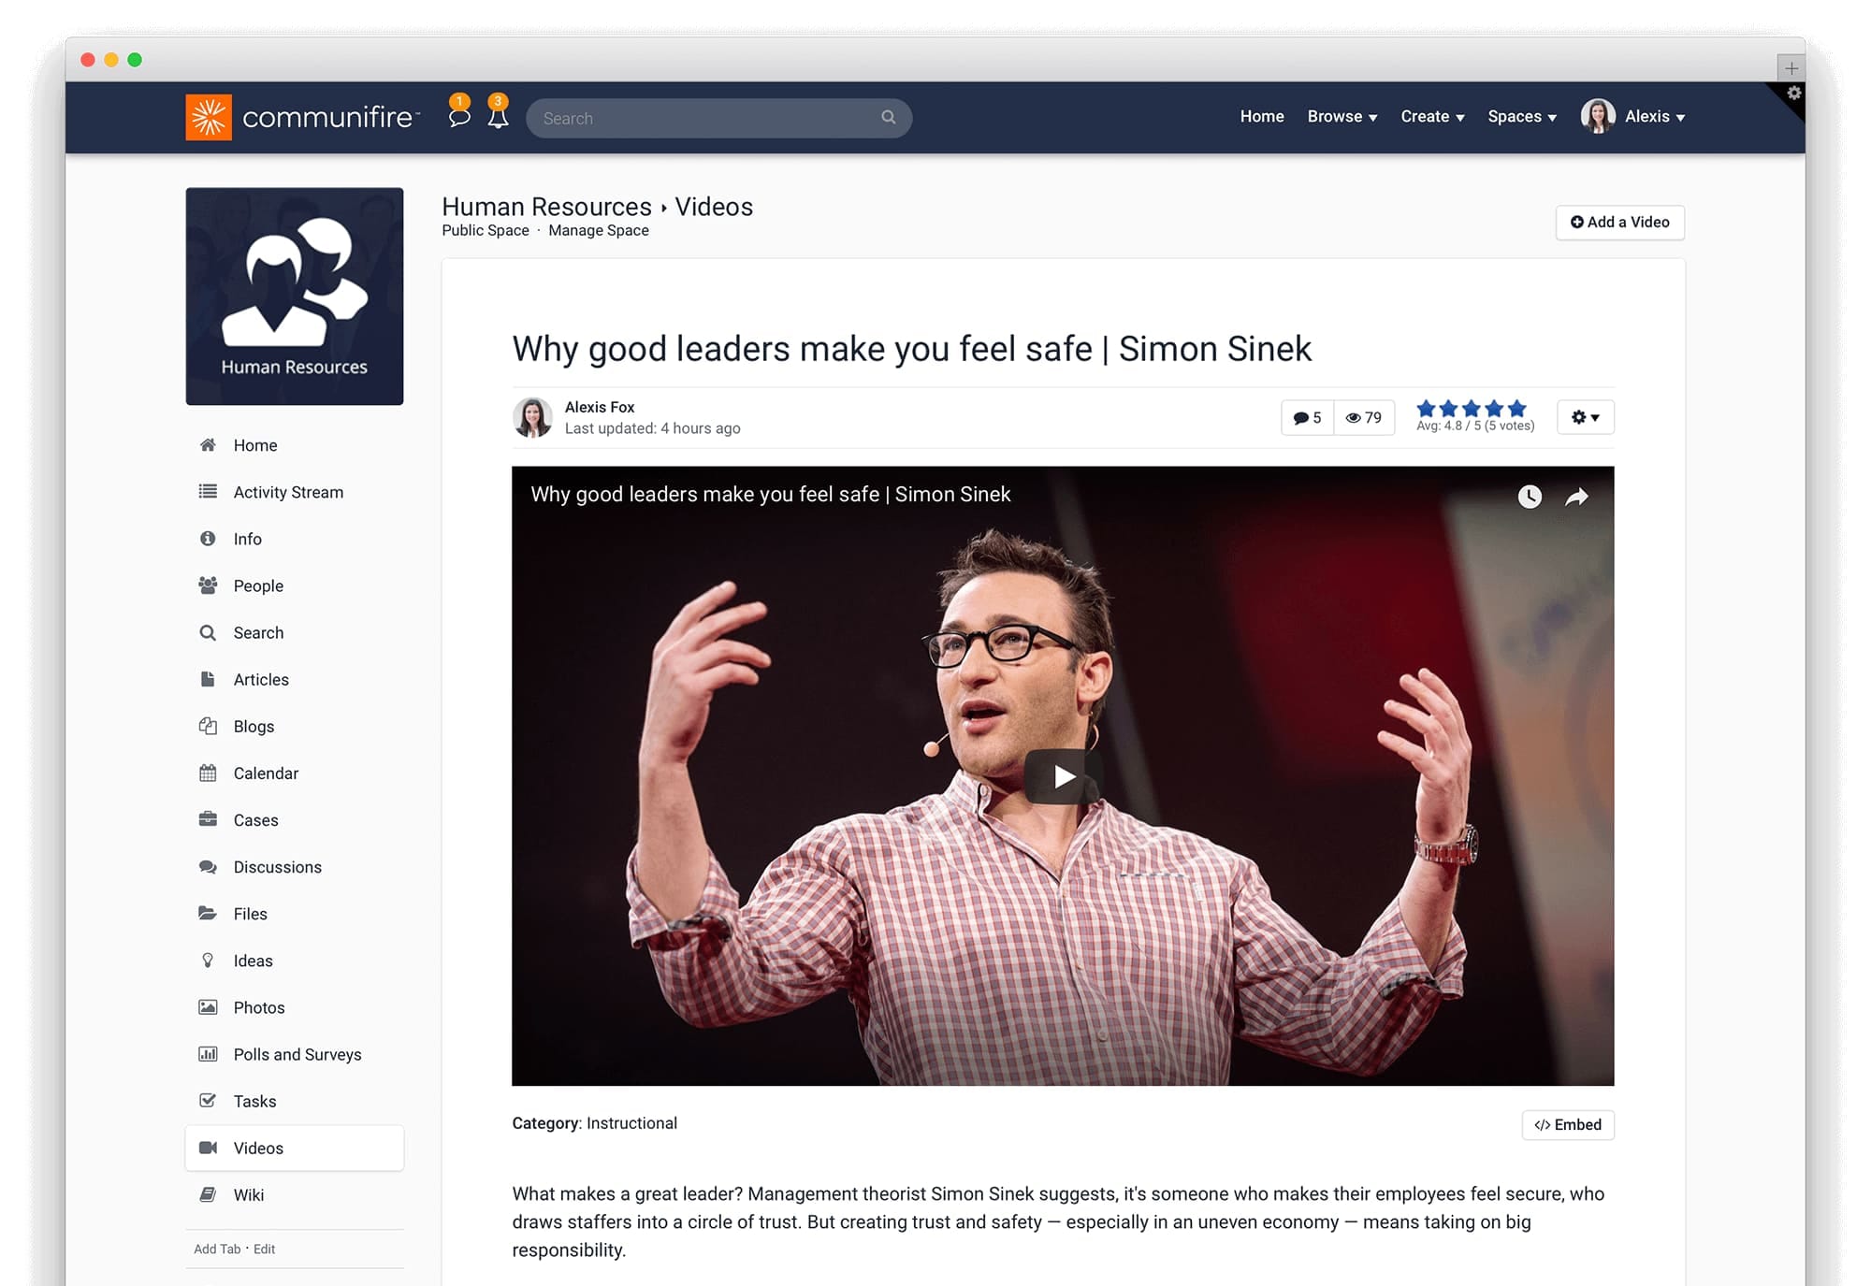Open the bell notifications icon
The height and width of the screenshot is (1286, 1871).
click(498, 117)
